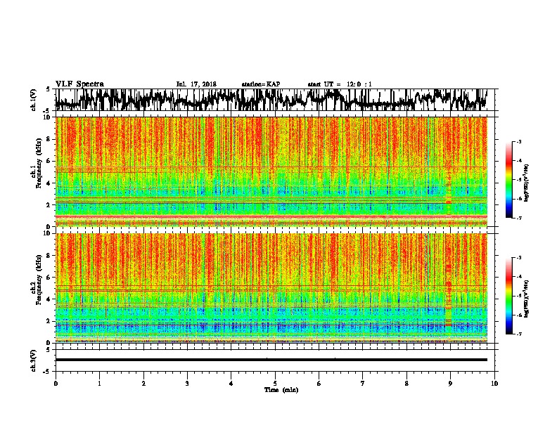Click the burst near minute 9 in ch.2 spectrogram
Viewport: 557px width, 430px height.
click(x=448, y=294)
